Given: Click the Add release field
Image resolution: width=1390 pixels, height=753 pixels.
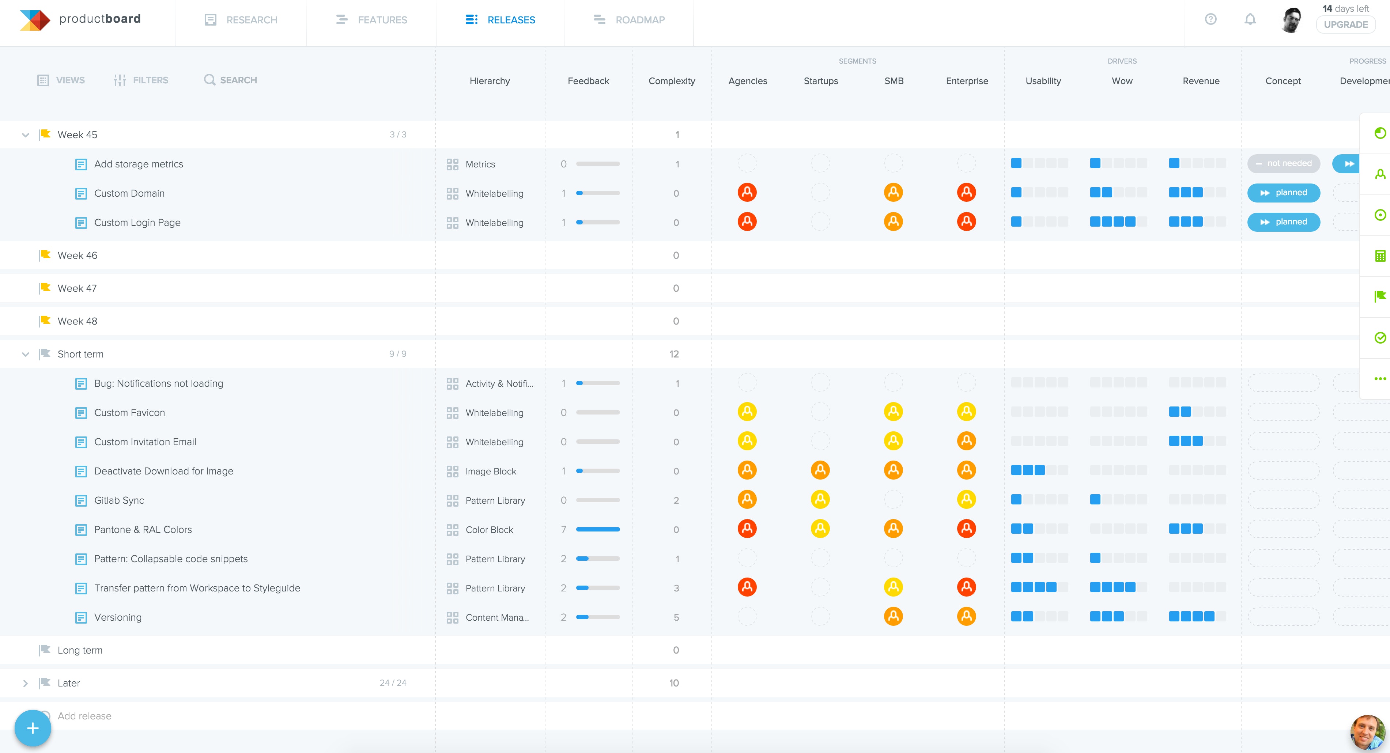Looking at the screenshot, I should click(85, 716).
